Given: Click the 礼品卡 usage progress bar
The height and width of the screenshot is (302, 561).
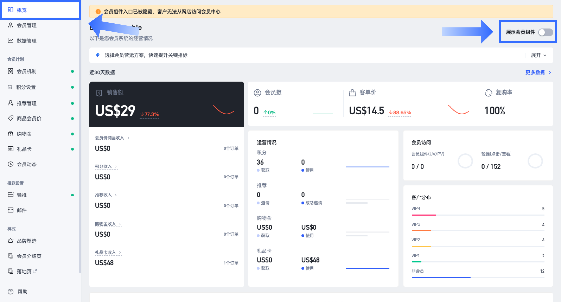Looking at the screenshot, I should coord(367,268).
